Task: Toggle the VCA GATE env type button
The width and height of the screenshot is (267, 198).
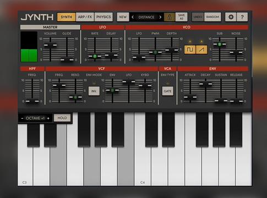Action: pyautogui.click(x=167, y=91)
